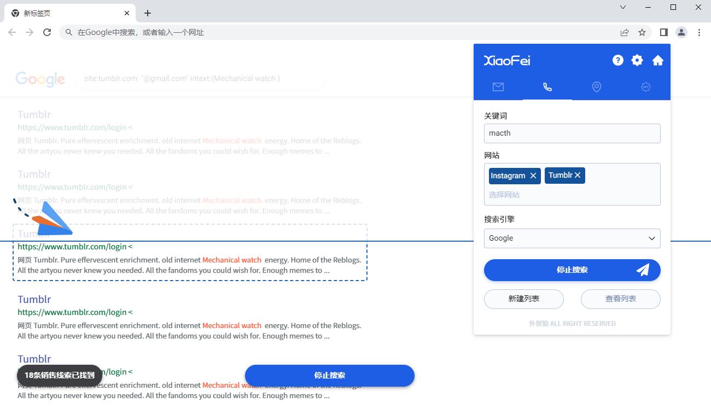Viewport: 711px width, 420px height.
Task: Open XiaoFei settings gear icon
Action: (637, 60)
